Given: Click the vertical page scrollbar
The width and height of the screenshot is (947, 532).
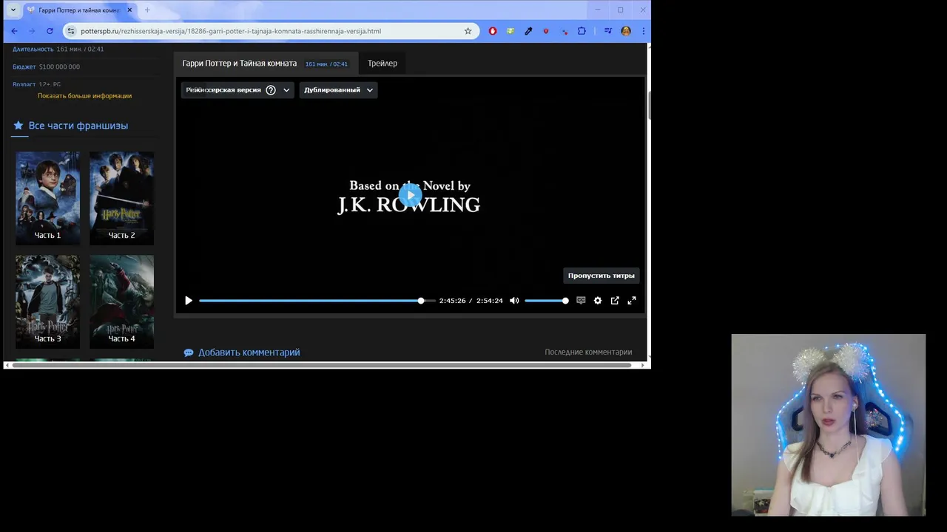Looking at the screenshot, I should pos(649,105).
